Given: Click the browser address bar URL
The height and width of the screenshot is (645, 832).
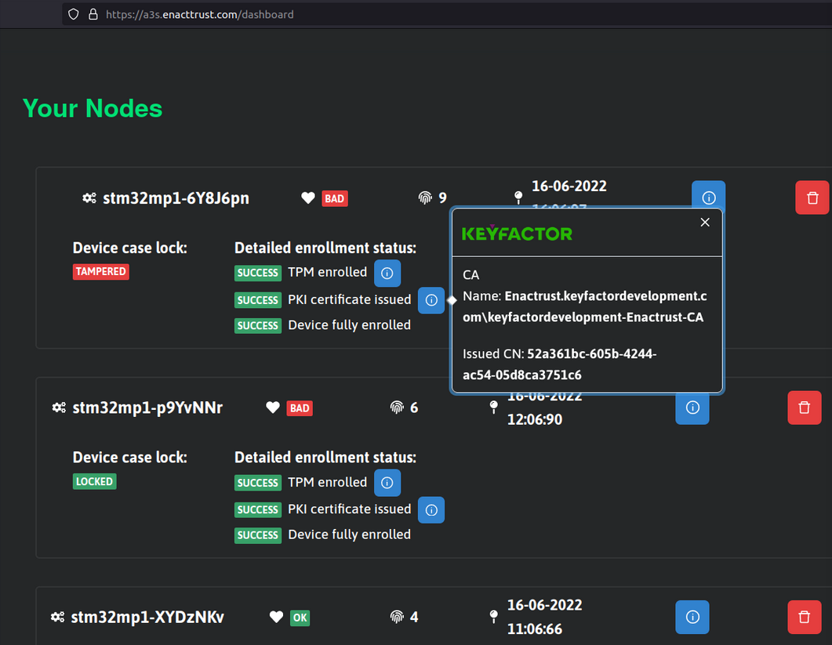Looking at the screenshot, I should 199,14.
